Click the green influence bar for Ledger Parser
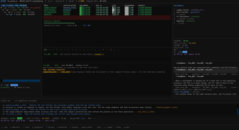 click(82, 8)
